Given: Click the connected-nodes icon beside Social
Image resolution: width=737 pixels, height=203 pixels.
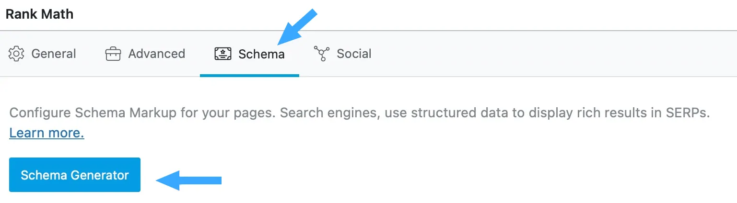Looking at the screenshot, I should [x=321, y=54].
